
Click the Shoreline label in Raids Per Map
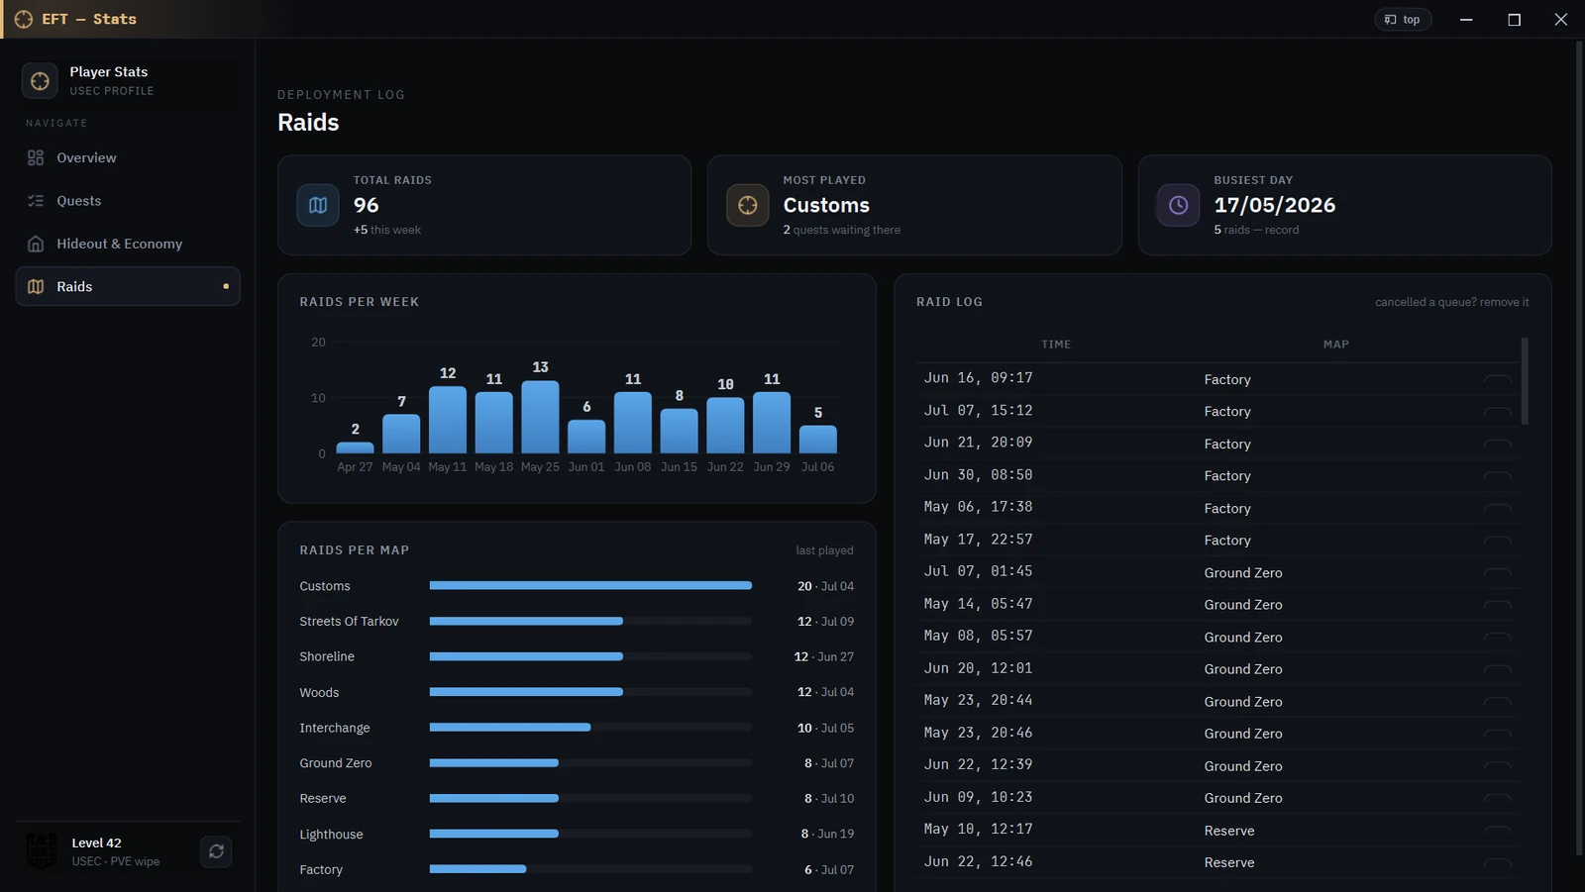coord(327,656)
